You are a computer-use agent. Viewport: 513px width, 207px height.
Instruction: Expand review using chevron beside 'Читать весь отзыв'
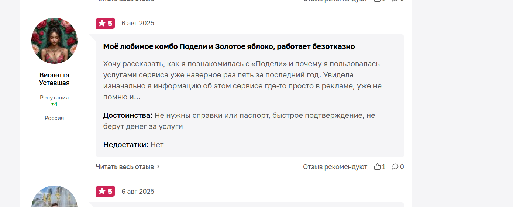(158, 166)
